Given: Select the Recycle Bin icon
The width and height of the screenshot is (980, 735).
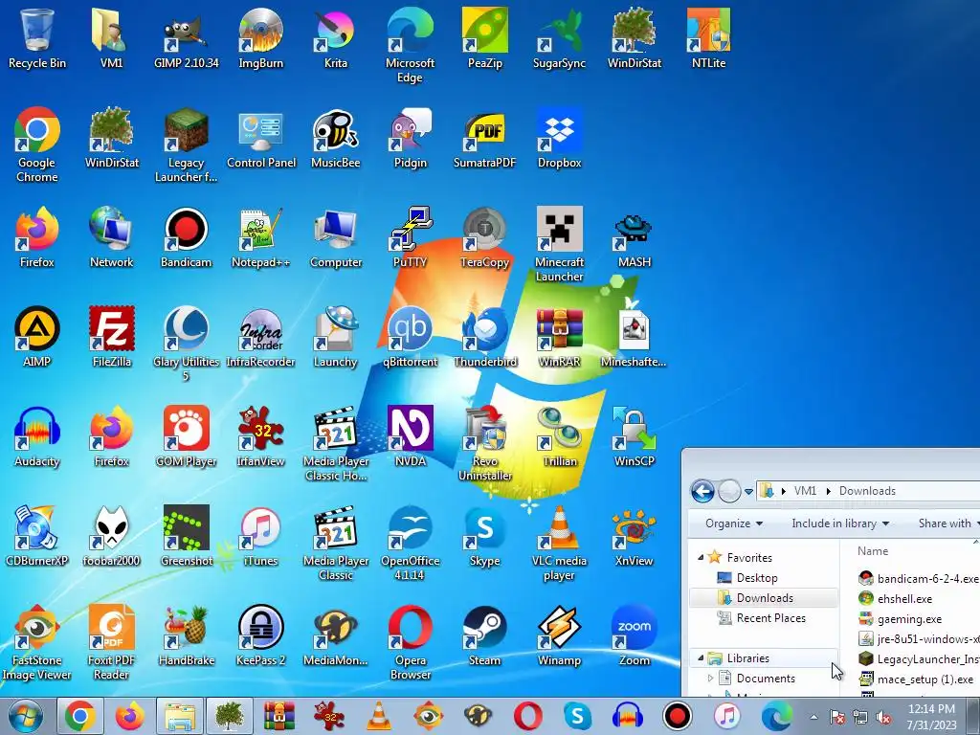Looking at the screenshot, I should coord(37,37).
